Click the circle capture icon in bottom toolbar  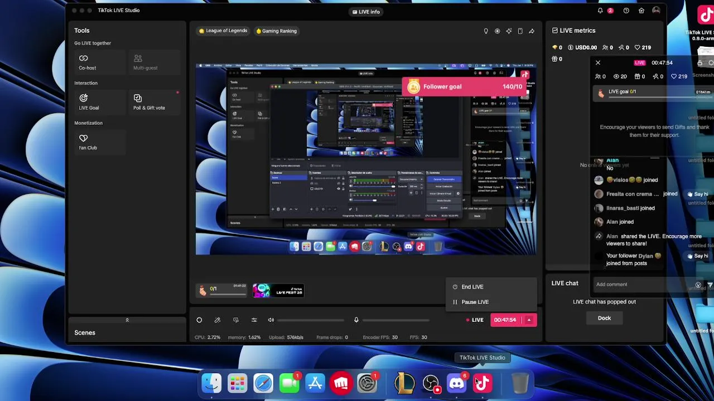pyautogui.click(x=199, y=320)
